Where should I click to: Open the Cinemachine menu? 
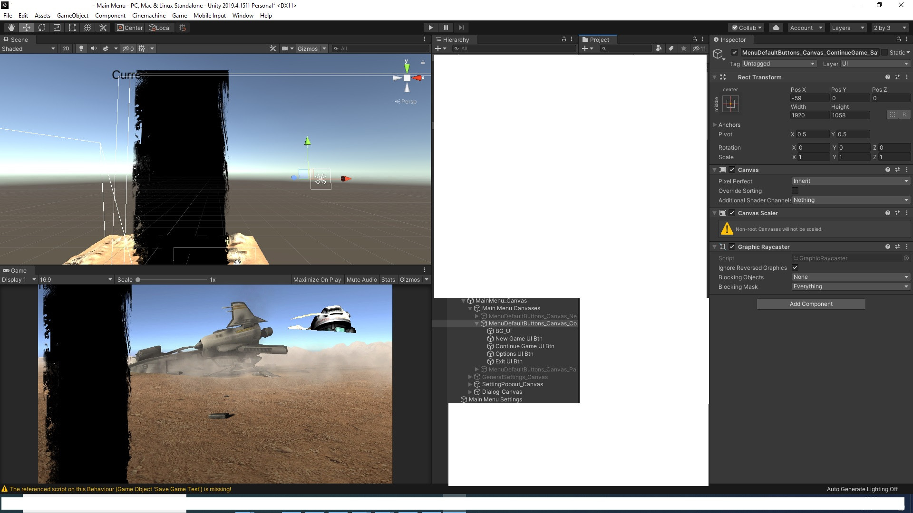149,16
